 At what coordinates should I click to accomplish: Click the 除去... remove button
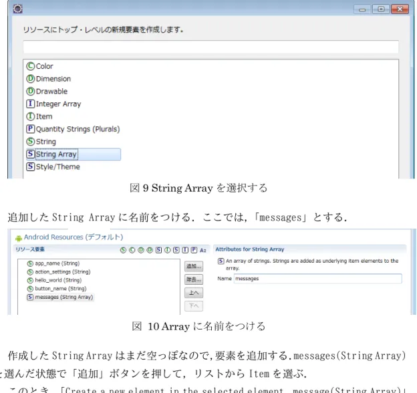pyautogui.click(x=194, y=279)
